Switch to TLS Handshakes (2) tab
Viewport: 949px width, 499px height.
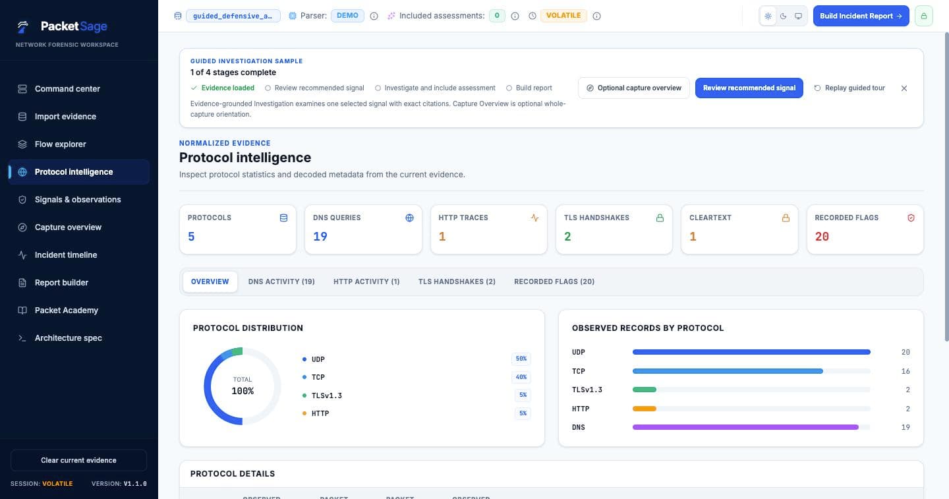coord(457,281)
